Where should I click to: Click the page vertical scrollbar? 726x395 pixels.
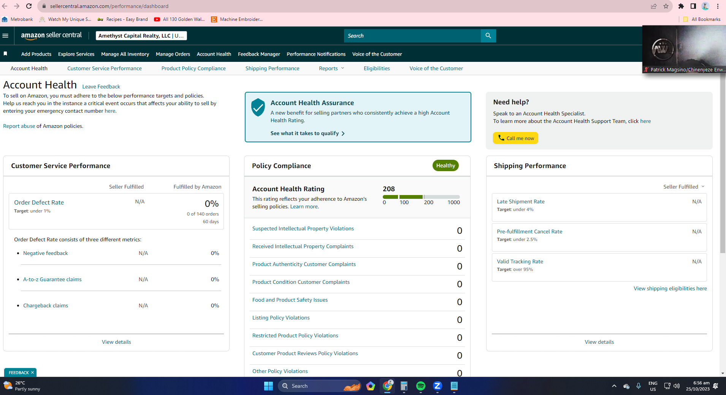[723, 164]
